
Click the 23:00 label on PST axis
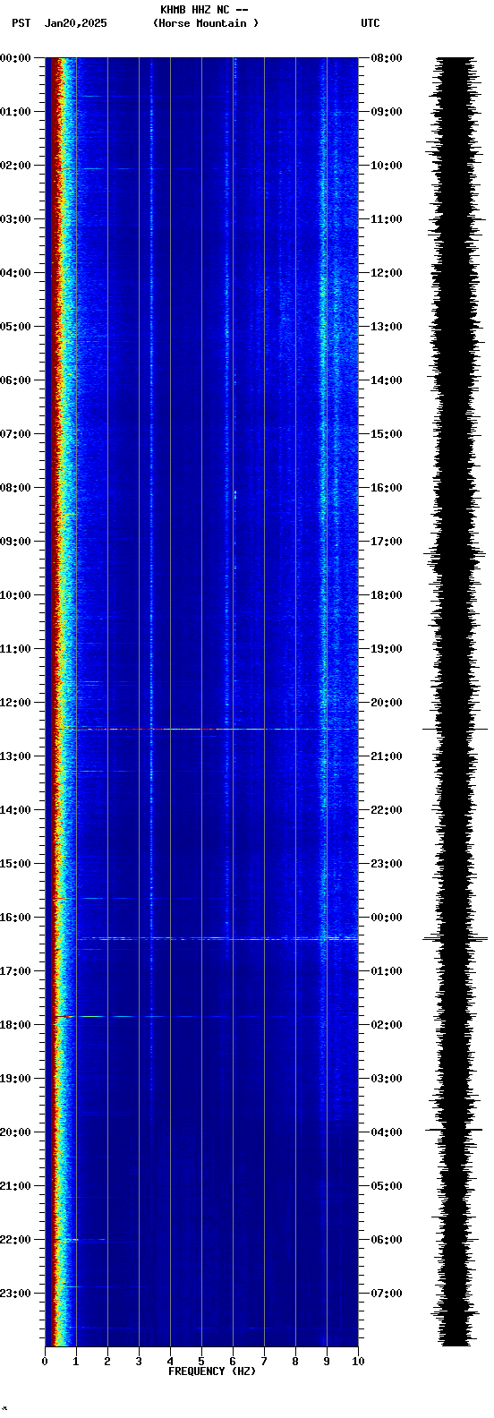[16, 1294]
